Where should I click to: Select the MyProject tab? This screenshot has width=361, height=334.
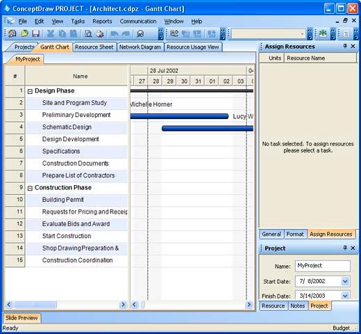[27, 59]
